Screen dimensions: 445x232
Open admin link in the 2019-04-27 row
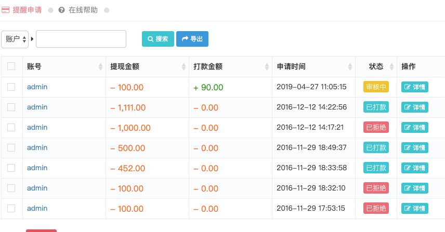37,87
